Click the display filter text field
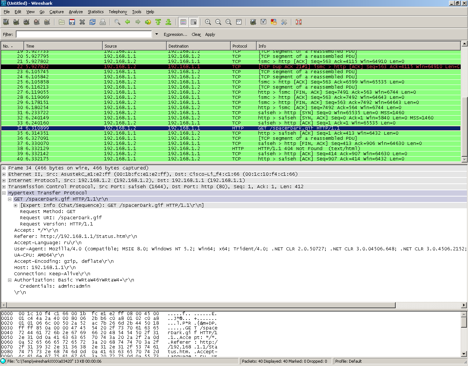This screenshot has width=468, height=366. click(84, 34)
